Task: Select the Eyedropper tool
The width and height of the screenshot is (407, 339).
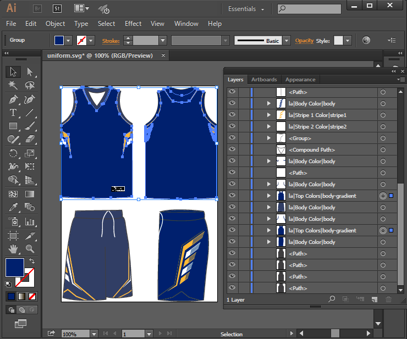Action: [x=13, y=207]
